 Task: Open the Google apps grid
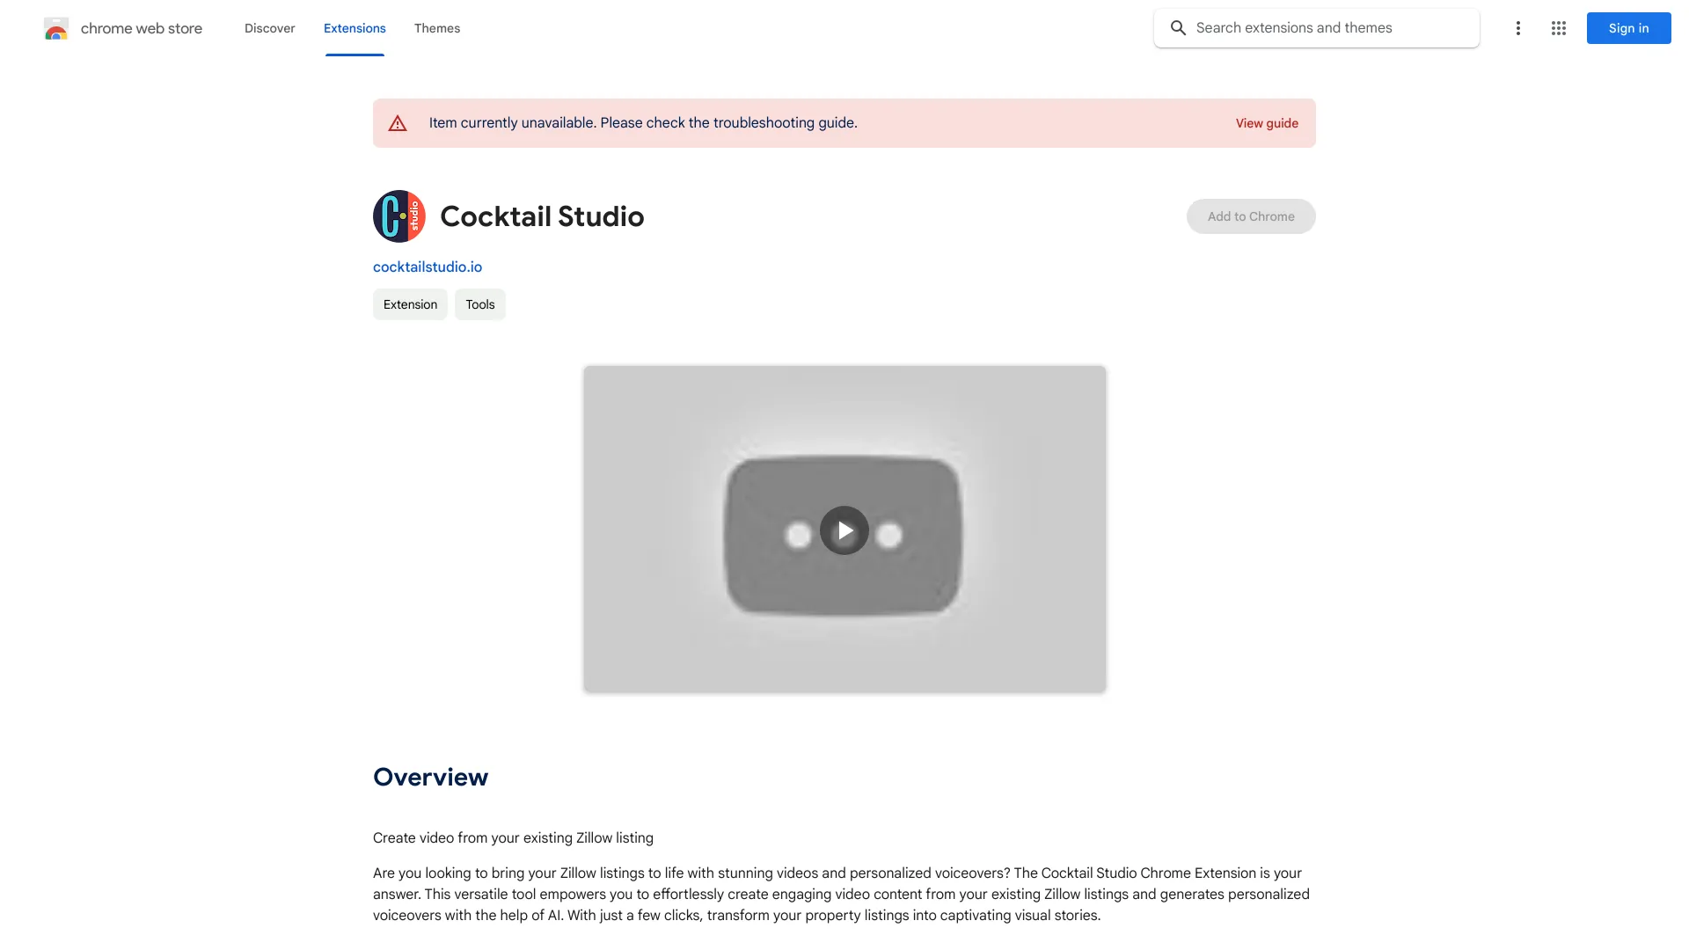pyautogui.click(x=1559, y=28)
